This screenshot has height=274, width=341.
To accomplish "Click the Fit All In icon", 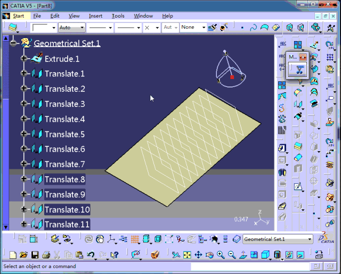I will (187, 255).
